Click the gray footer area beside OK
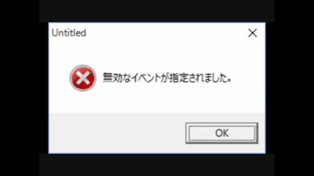 tap(117, 133)
